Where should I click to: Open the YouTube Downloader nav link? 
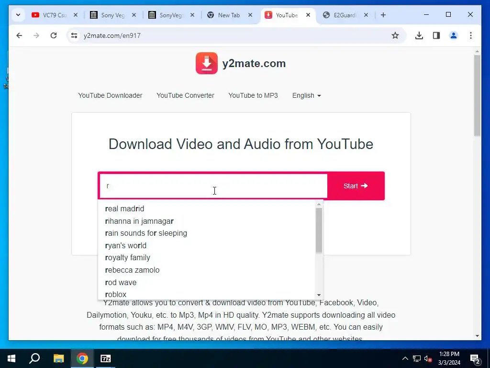[x=110, y=95]
